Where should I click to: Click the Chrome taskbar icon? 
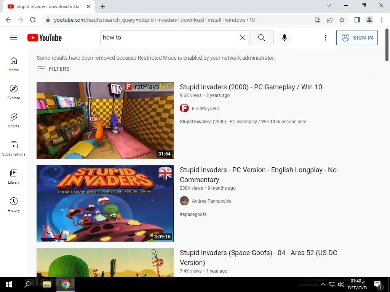tap(66, 284)
